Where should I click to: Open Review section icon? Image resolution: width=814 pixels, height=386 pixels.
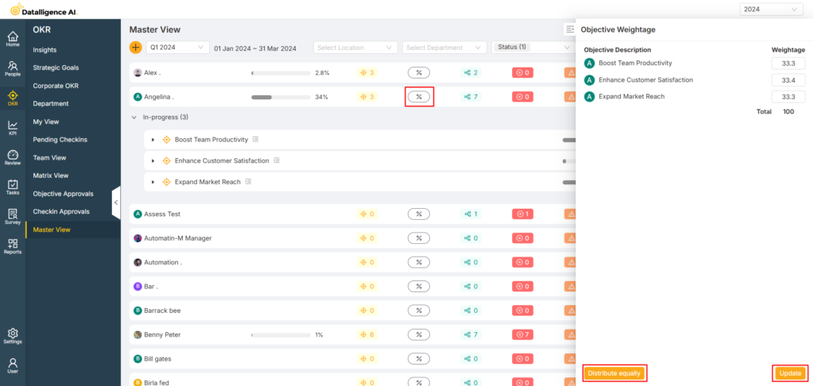13,157
